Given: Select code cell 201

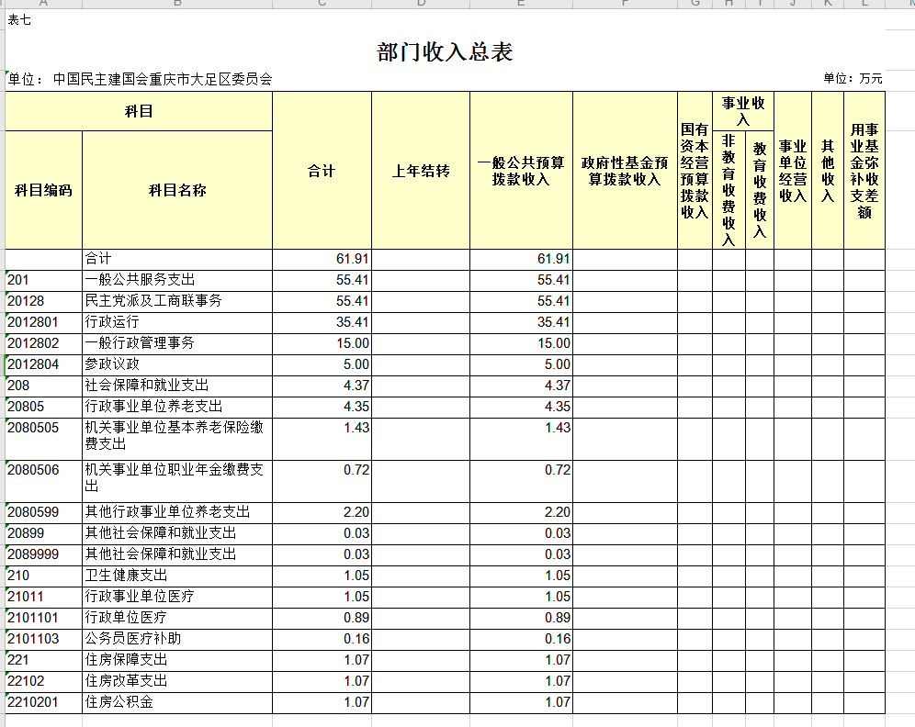Looking at the screenshot, I should click(44, 280).
